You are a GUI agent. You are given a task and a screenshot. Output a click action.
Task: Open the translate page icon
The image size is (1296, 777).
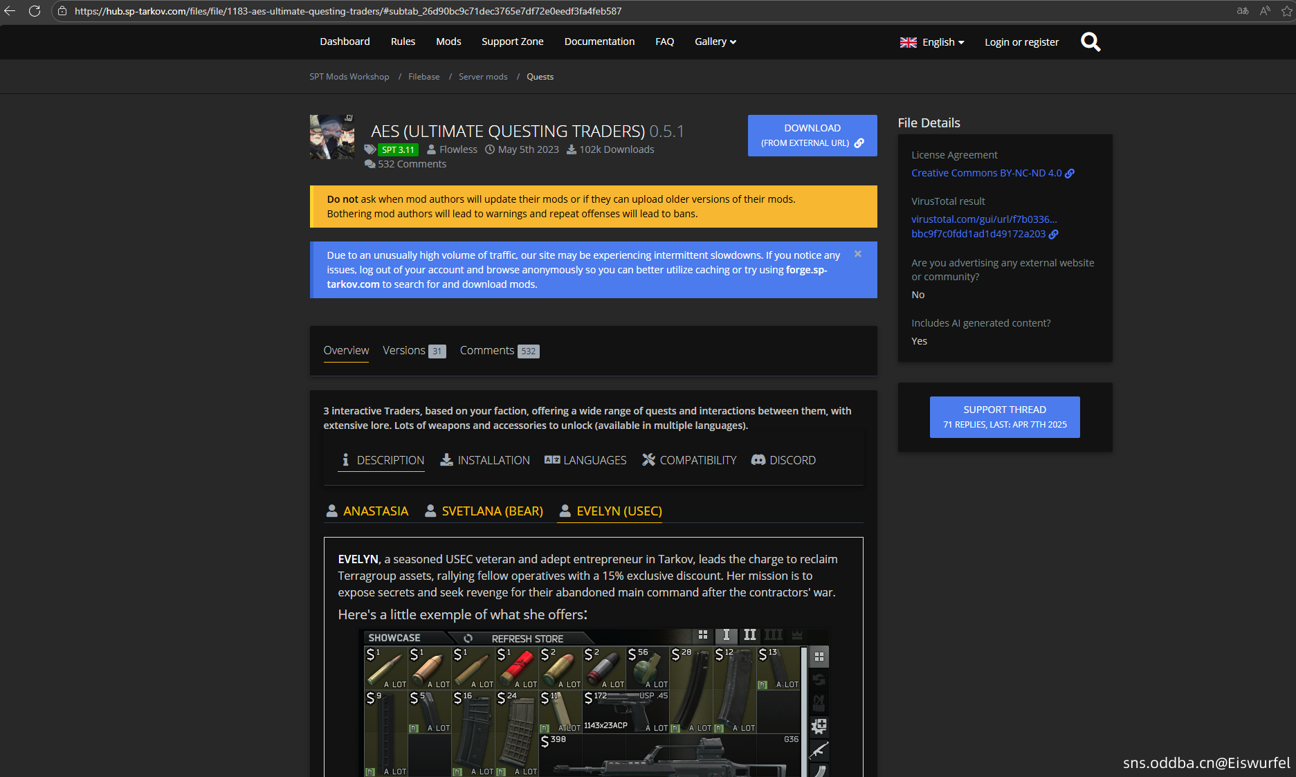pos(1243,11)
